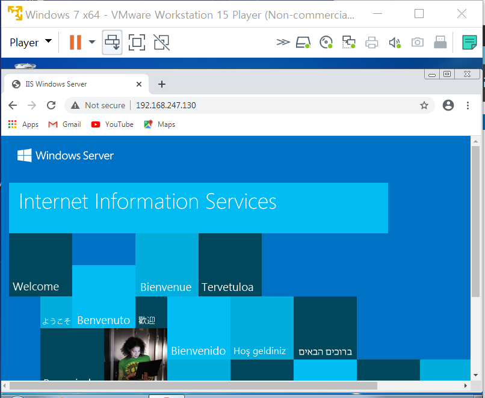Viewport: 485px width, 398px height.
Task: Click the Not secure warning indicator
Action: 98,105
